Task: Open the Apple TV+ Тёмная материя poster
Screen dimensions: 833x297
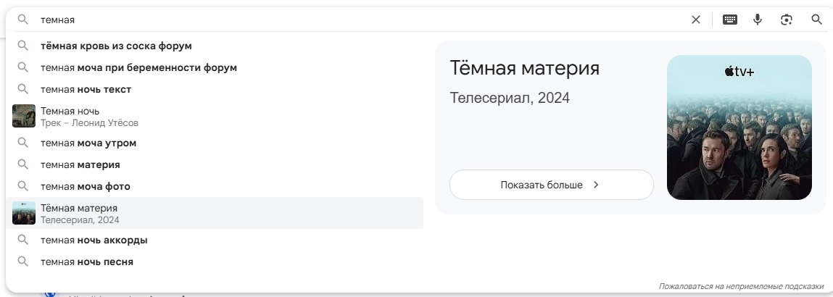Action: 739,127
